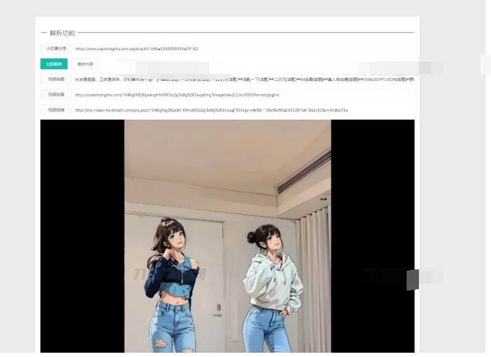
Task: Click the 视频链接 video link field
Action: click(x=243, y=110)
